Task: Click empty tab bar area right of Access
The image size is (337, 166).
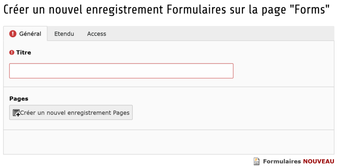Action: coord(219,34)
